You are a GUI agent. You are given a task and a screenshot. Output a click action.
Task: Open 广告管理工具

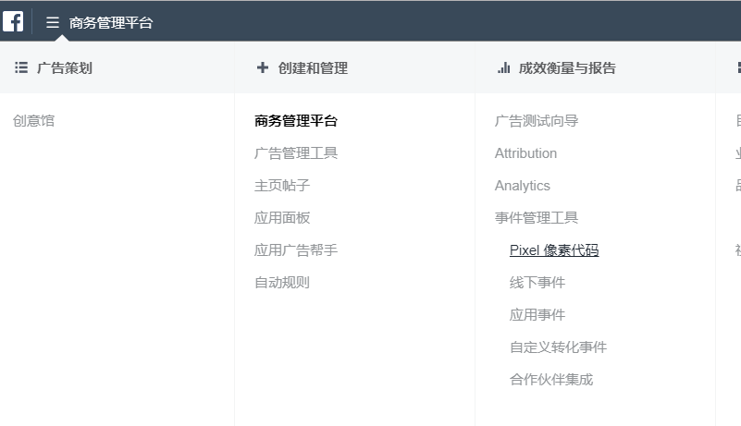coord(296,153)
